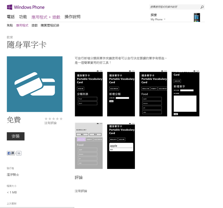
Task: Click the search magnifier icon
Action: (202, 7)
